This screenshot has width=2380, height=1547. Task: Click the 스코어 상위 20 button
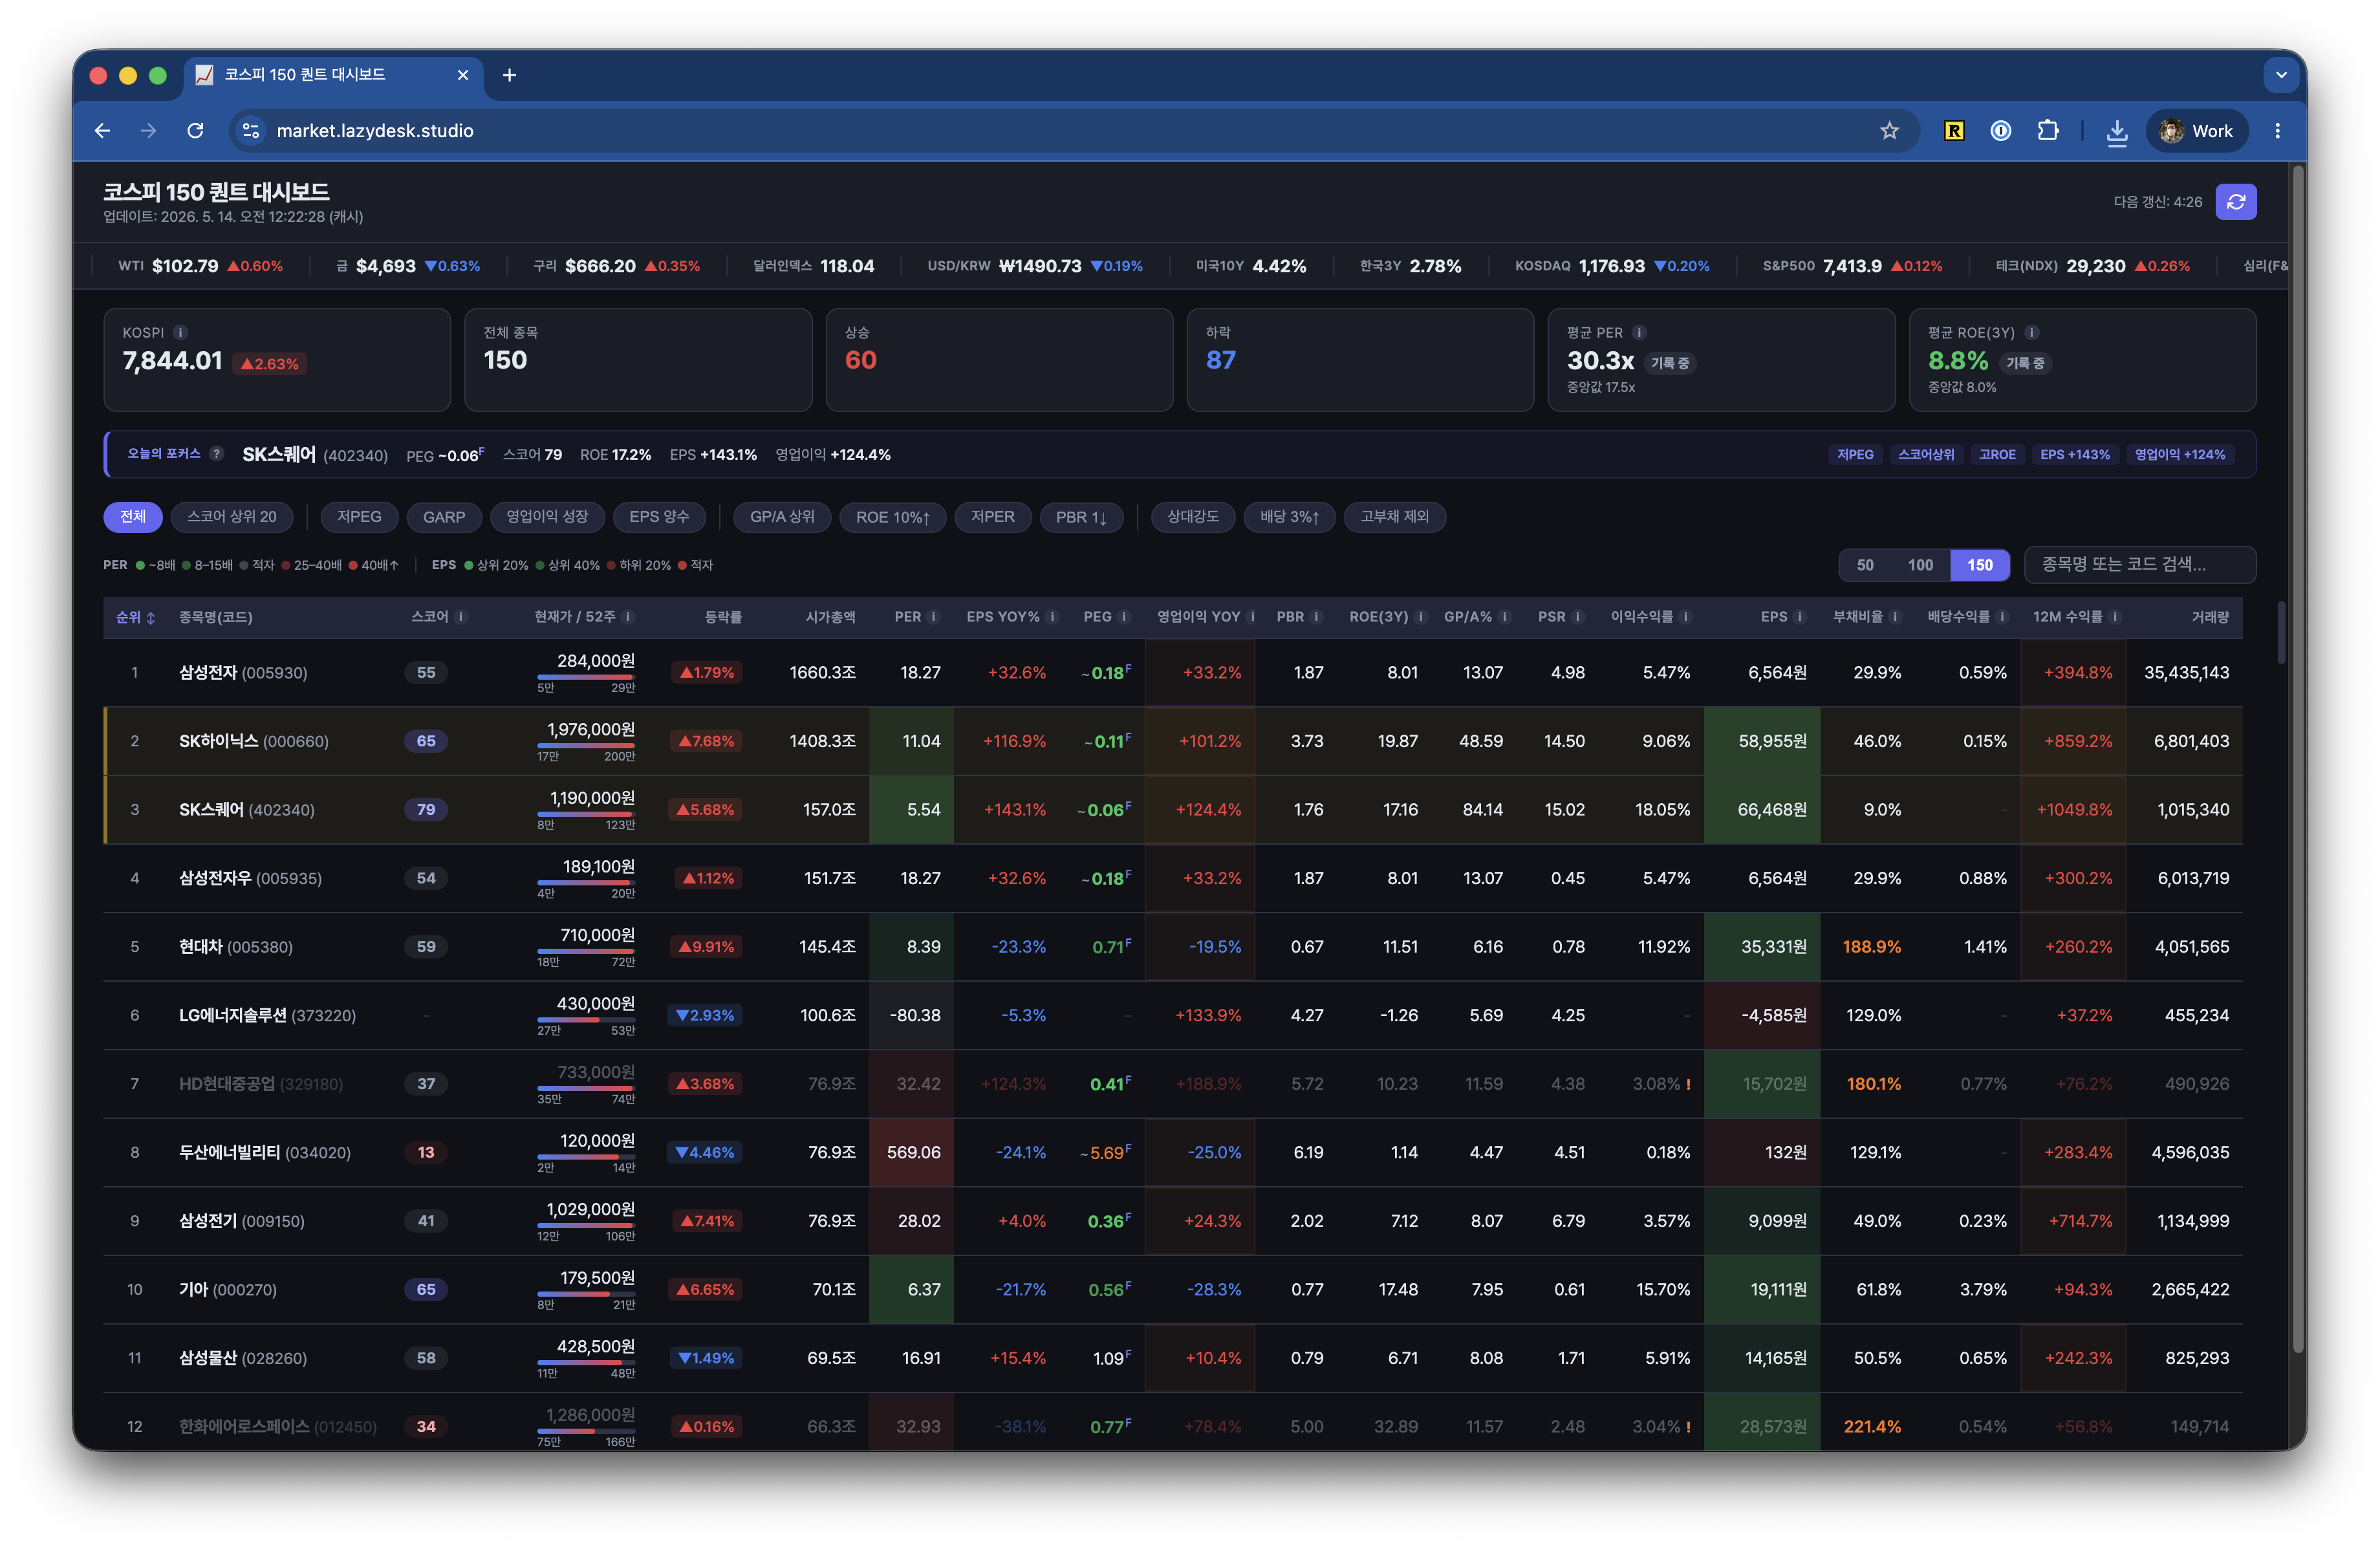(232, 517)
